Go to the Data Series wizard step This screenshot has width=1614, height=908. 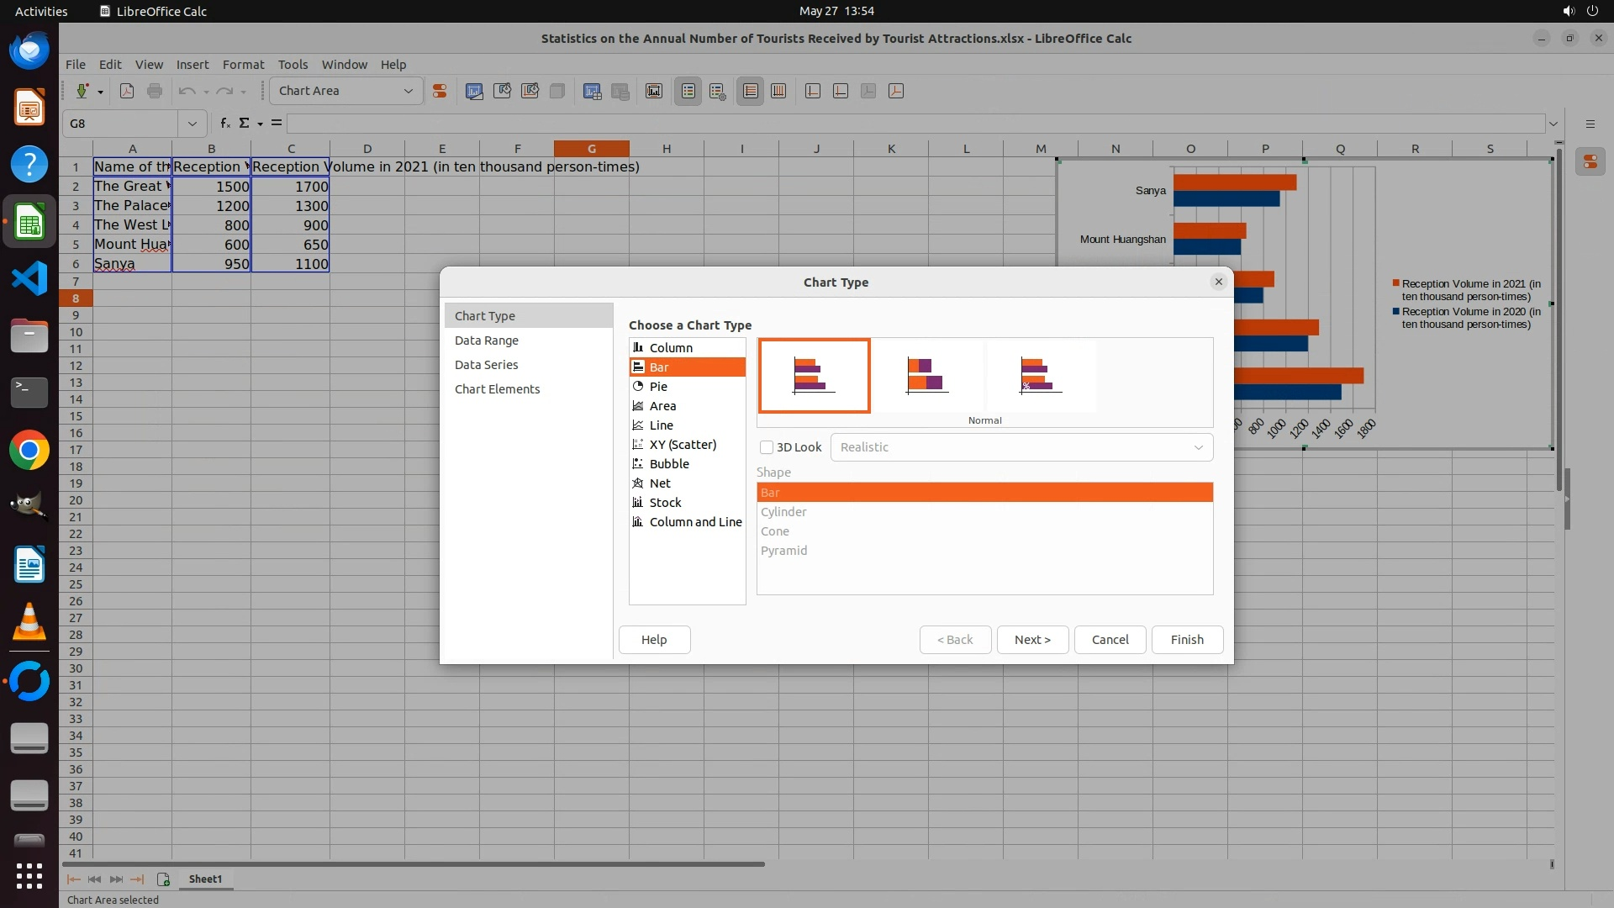pos(486,365)
